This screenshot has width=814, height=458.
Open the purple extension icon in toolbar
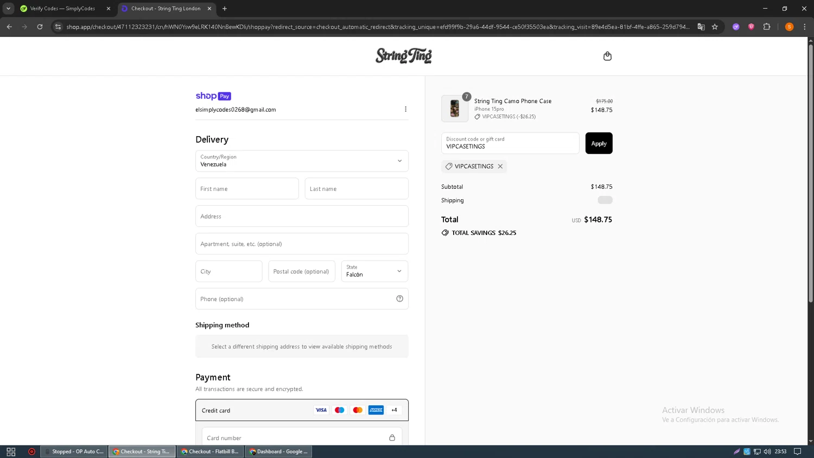coord(736,27)
